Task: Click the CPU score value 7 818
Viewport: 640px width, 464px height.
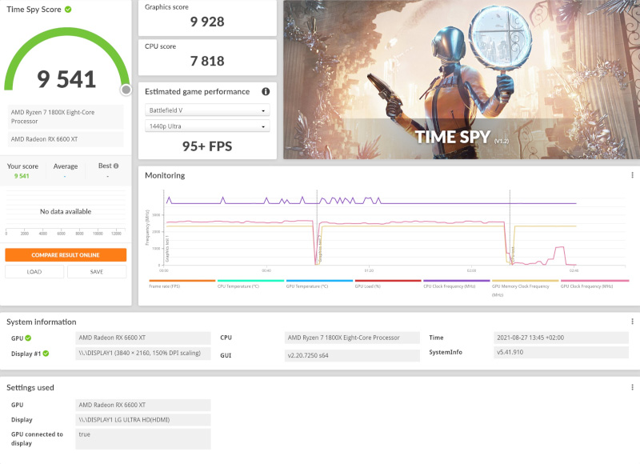Action: [x=207, y=62]
